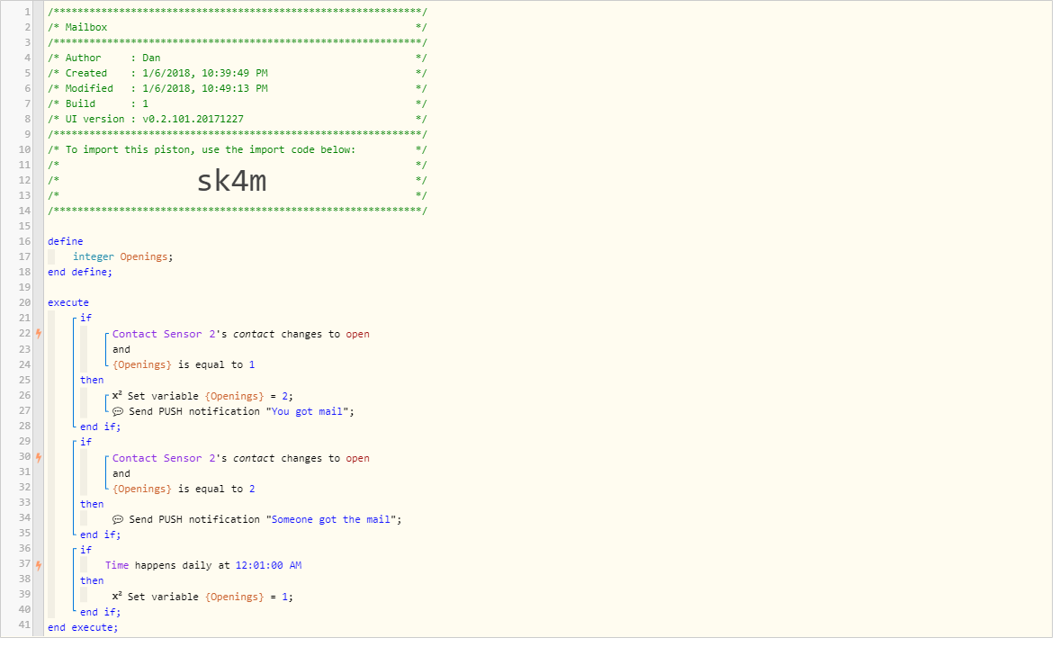1060x647 pixels.
Task: Click "Contact Sensor 2" on line 30
Action: click(x=164, y=458)
